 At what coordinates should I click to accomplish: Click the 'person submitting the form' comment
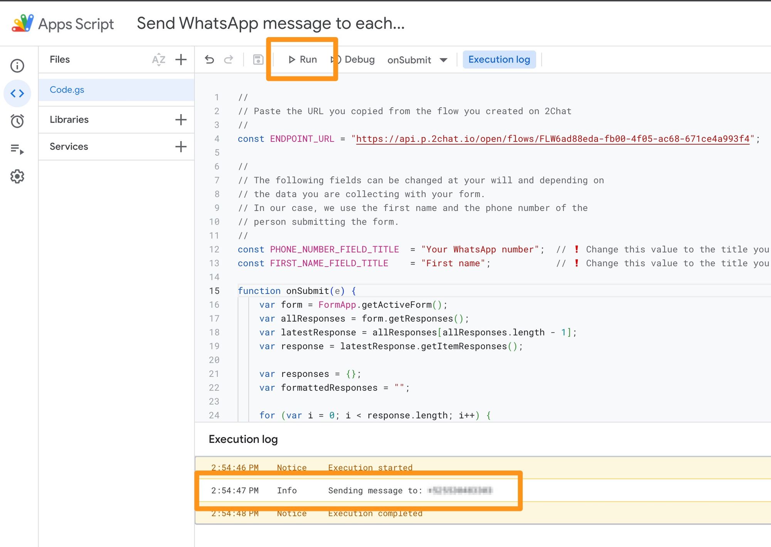[318, 222]
